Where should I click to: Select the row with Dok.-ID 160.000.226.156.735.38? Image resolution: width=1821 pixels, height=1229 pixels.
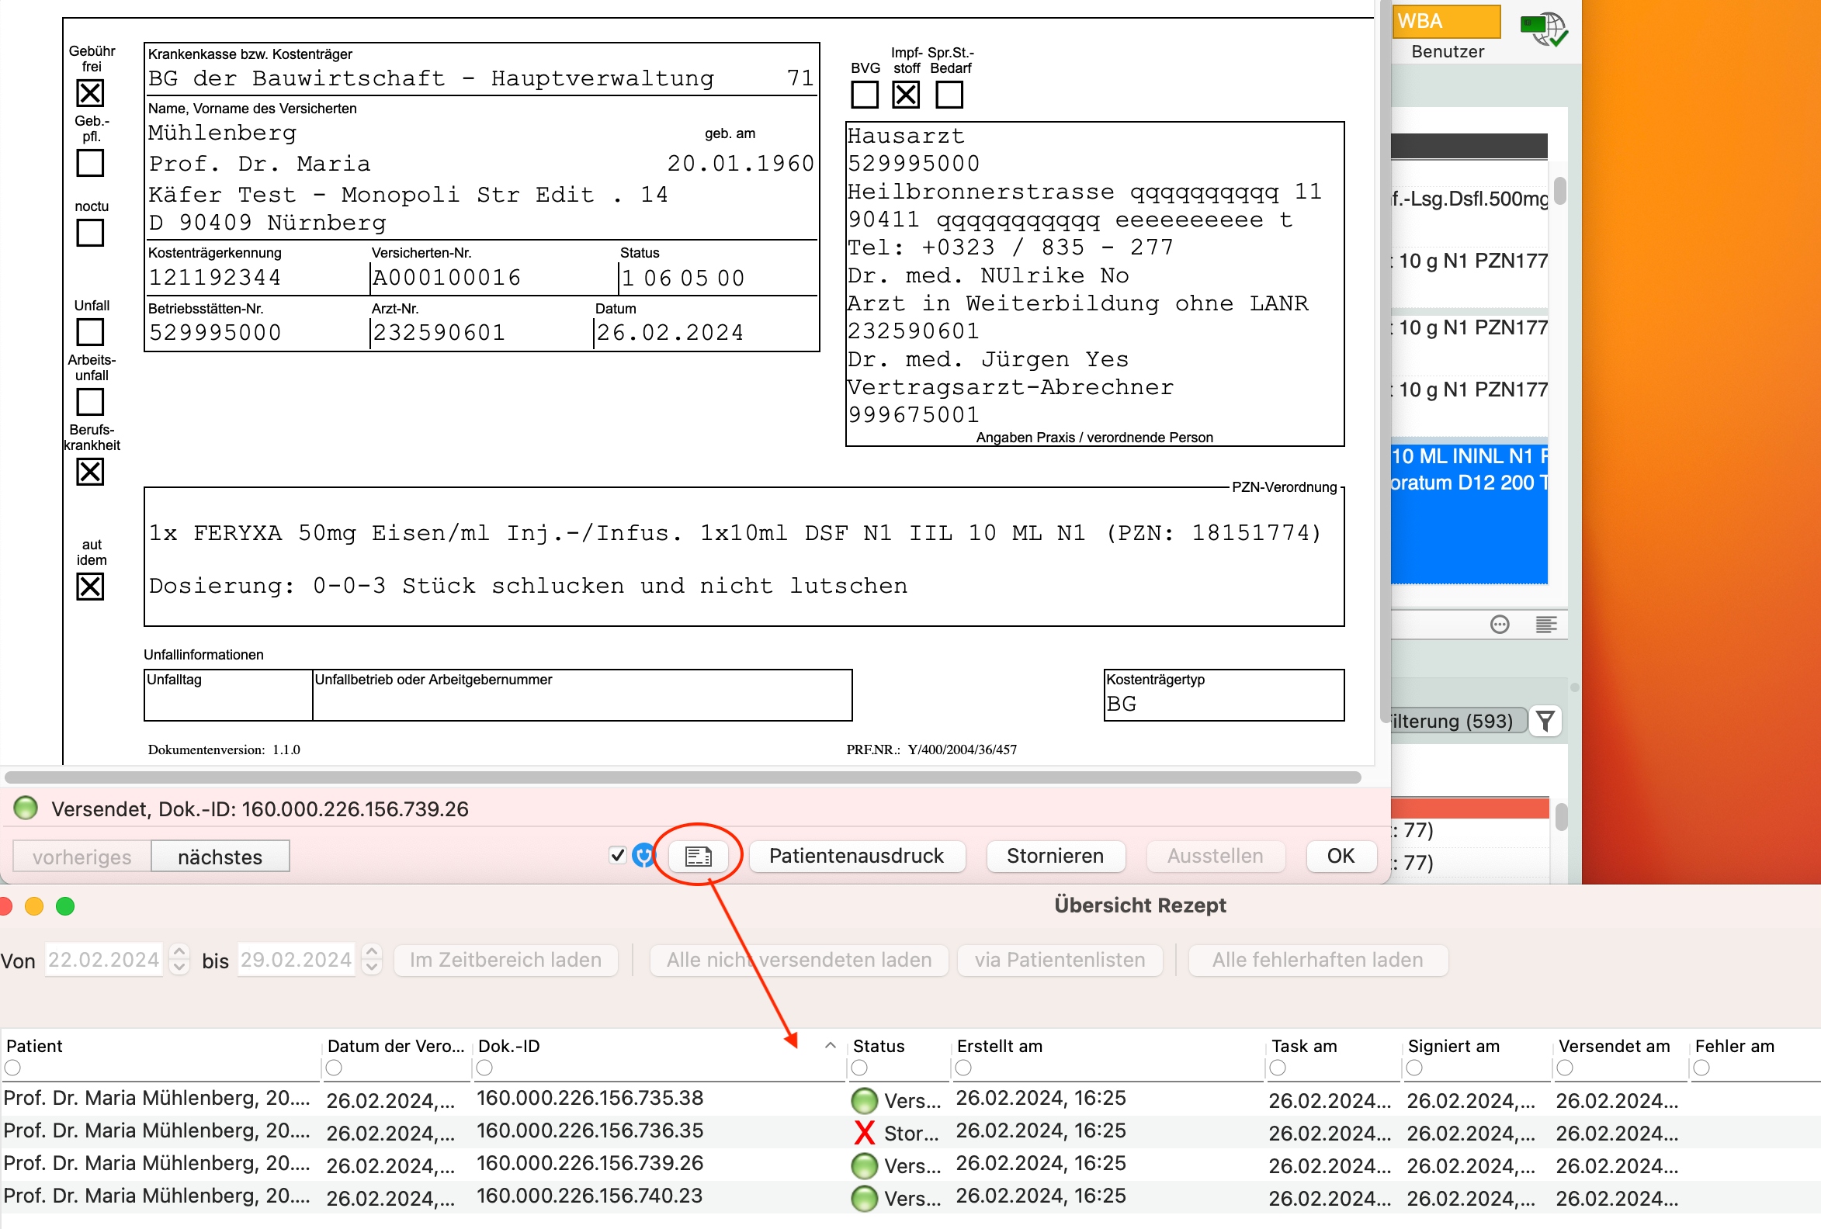(910, 1099)
